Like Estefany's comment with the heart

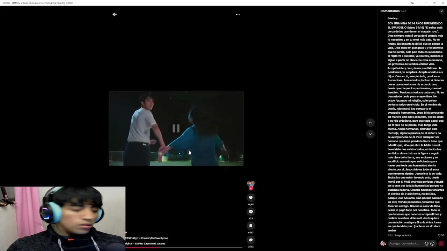[x=439, y=235]
